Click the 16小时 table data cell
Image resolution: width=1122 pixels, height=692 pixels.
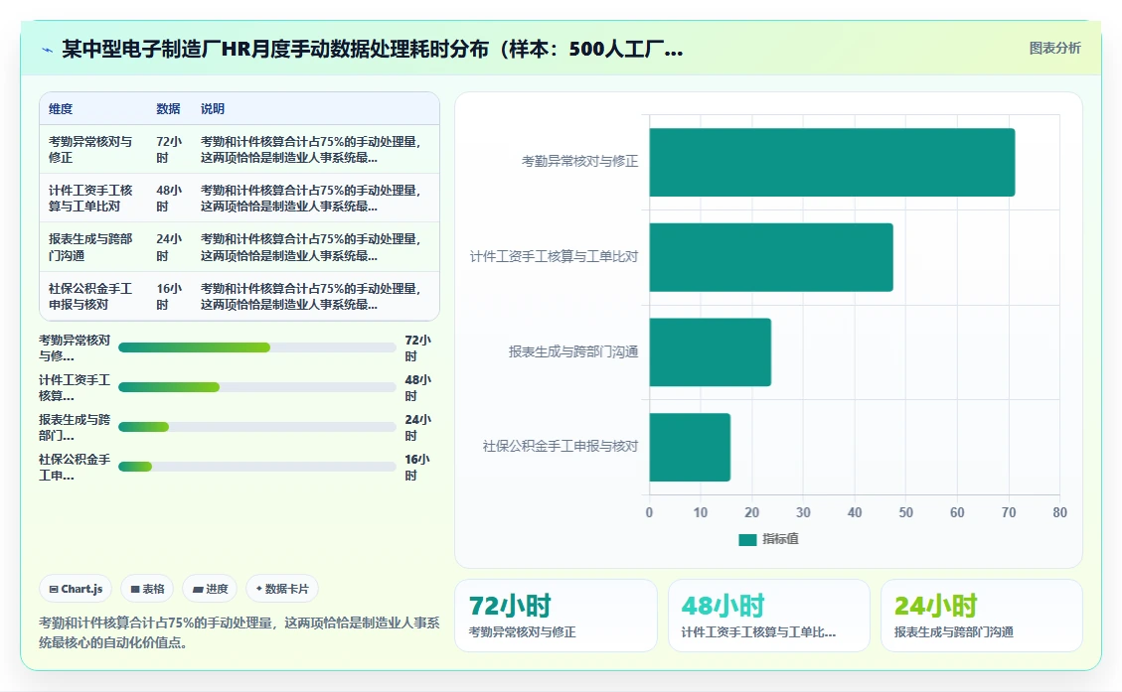(x=170, y=296)
